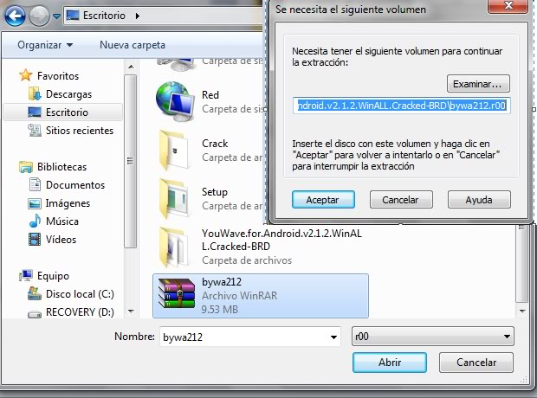Click the Ayuda button
This screenshot has width=537, height=398.
(x=479, y=200)
